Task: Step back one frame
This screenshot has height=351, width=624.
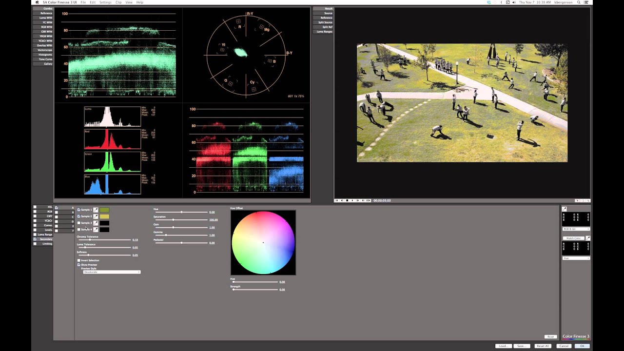Action: click(342, 200)
